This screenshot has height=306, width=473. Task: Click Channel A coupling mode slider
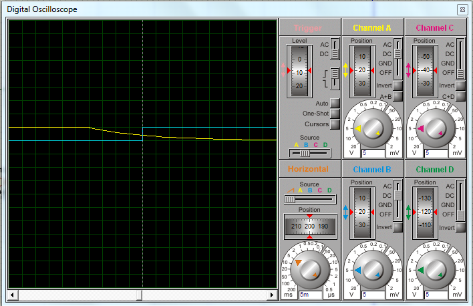(398, 59)
